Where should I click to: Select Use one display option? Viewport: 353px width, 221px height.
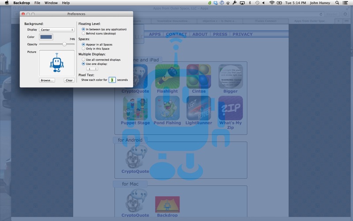pos(83,64)
